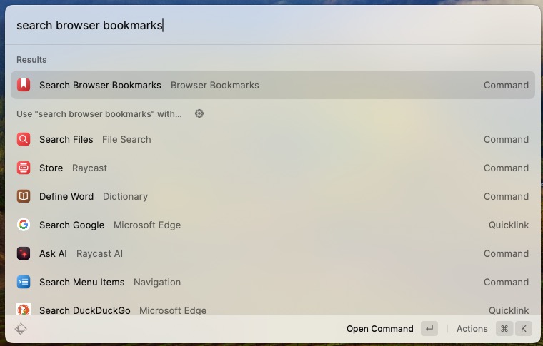Click the Raycast Store icon
The width and height of the screenshot is (543, 346).
tap(24, 168)
